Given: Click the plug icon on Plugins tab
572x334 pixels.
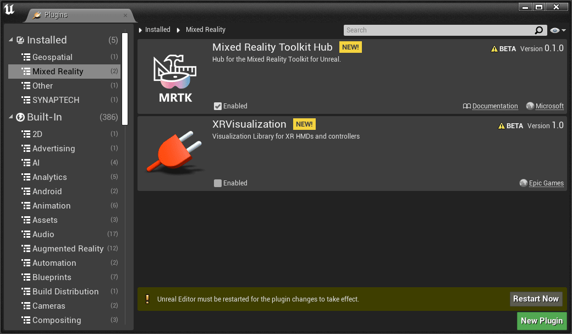Looking at the screenshot, I should [x=37, y=15].
